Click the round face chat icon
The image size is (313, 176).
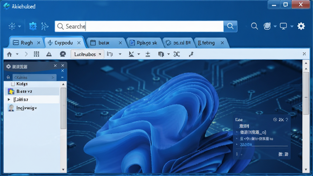[63, 54]
